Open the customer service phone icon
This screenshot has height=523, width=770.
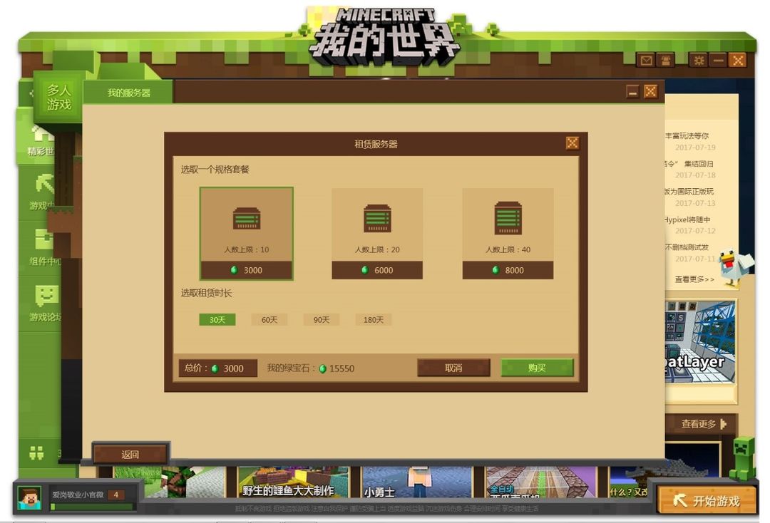(666, 61)
